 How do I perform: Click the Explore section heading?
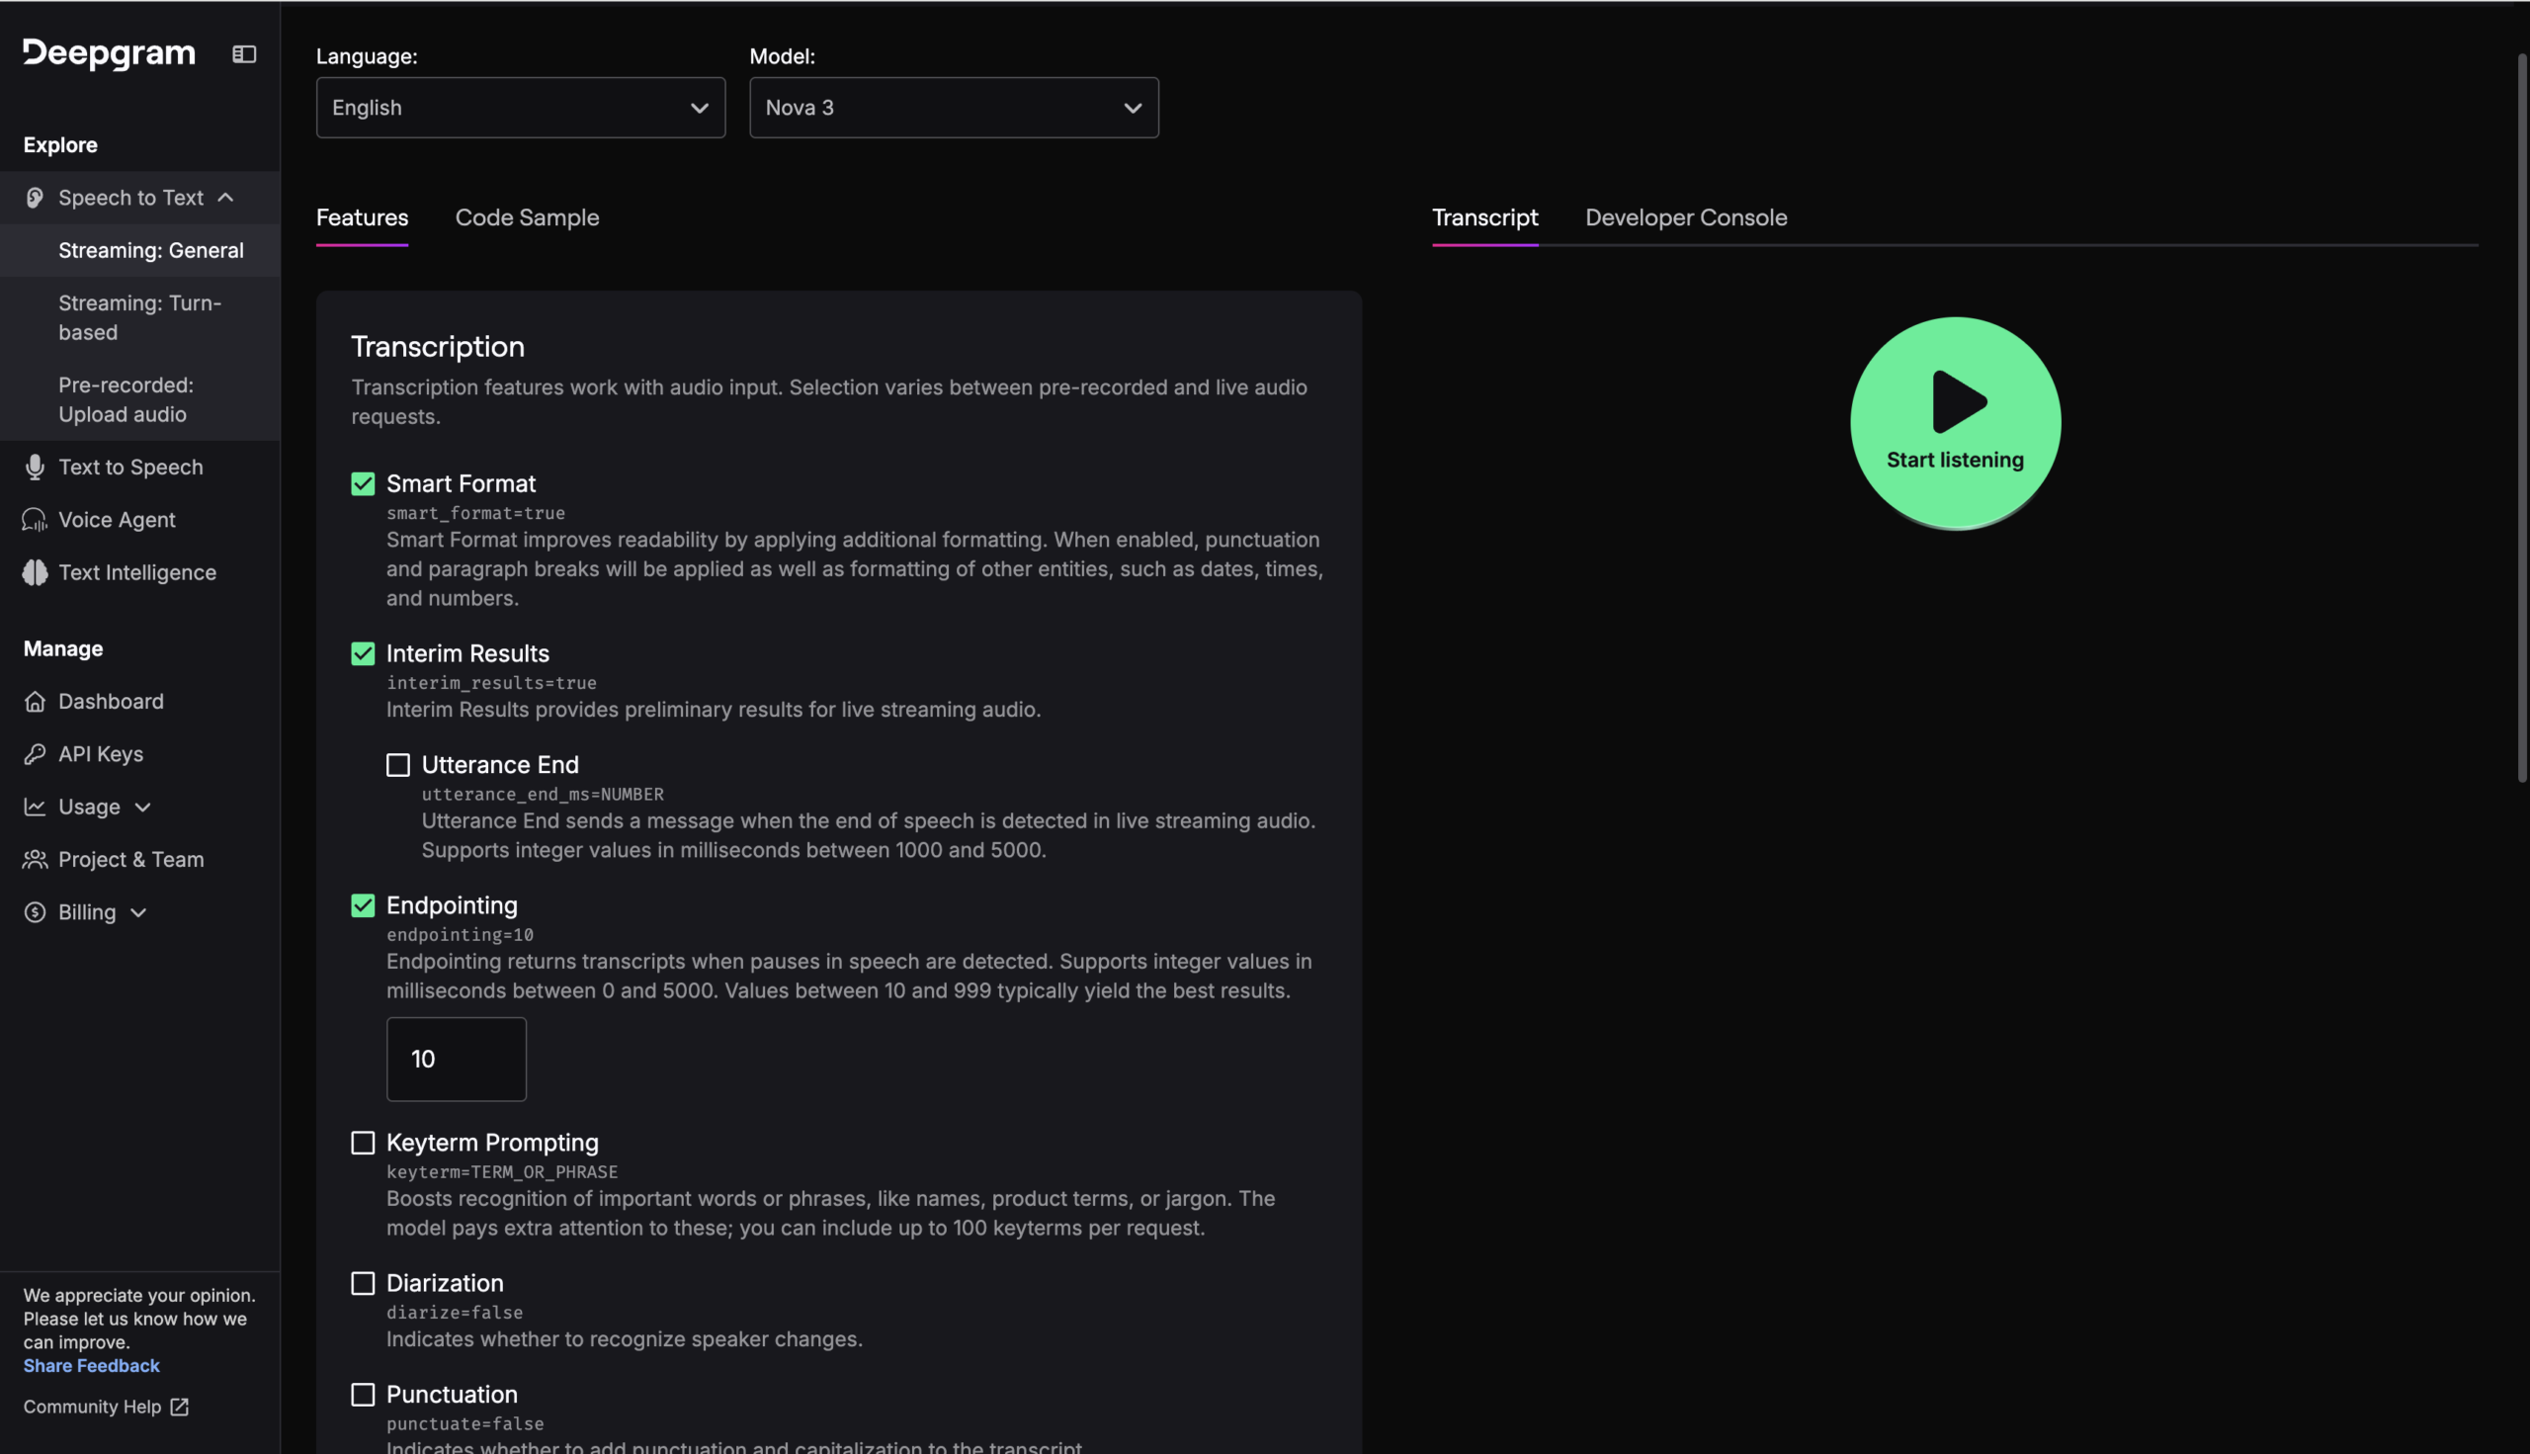61,146
